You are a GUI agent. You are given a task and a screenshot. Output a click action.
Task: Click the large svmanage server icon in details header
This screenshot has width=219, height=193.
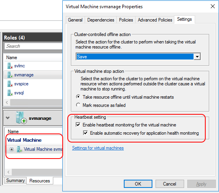click(x=21, y=118)
